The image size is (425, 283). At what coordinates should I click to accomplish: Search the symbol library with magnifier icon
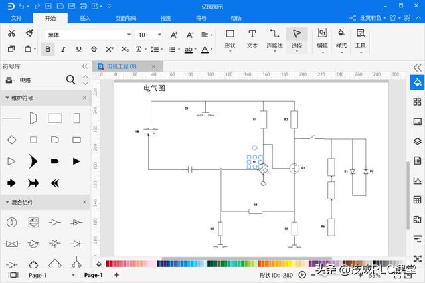tap(71, 80)
